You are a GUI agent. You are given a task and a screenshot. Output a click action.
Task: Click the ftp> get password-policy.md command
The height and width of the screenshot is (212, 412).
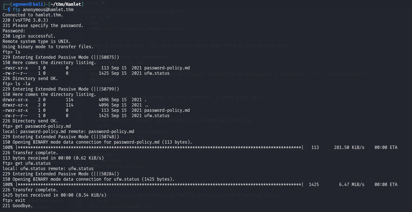click(37, 126)
